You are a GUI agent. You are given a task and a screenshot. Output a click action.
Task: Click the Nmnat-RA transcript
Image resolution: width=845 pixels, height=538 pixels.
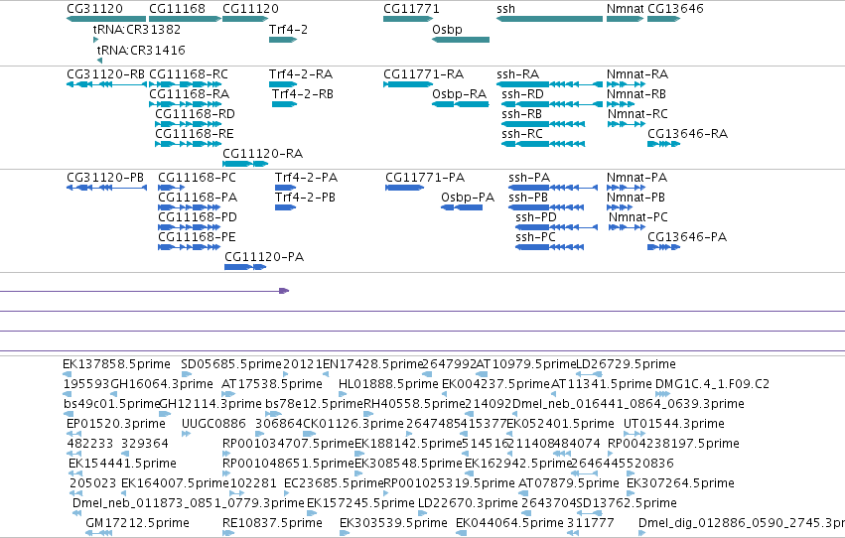point(626,84)
